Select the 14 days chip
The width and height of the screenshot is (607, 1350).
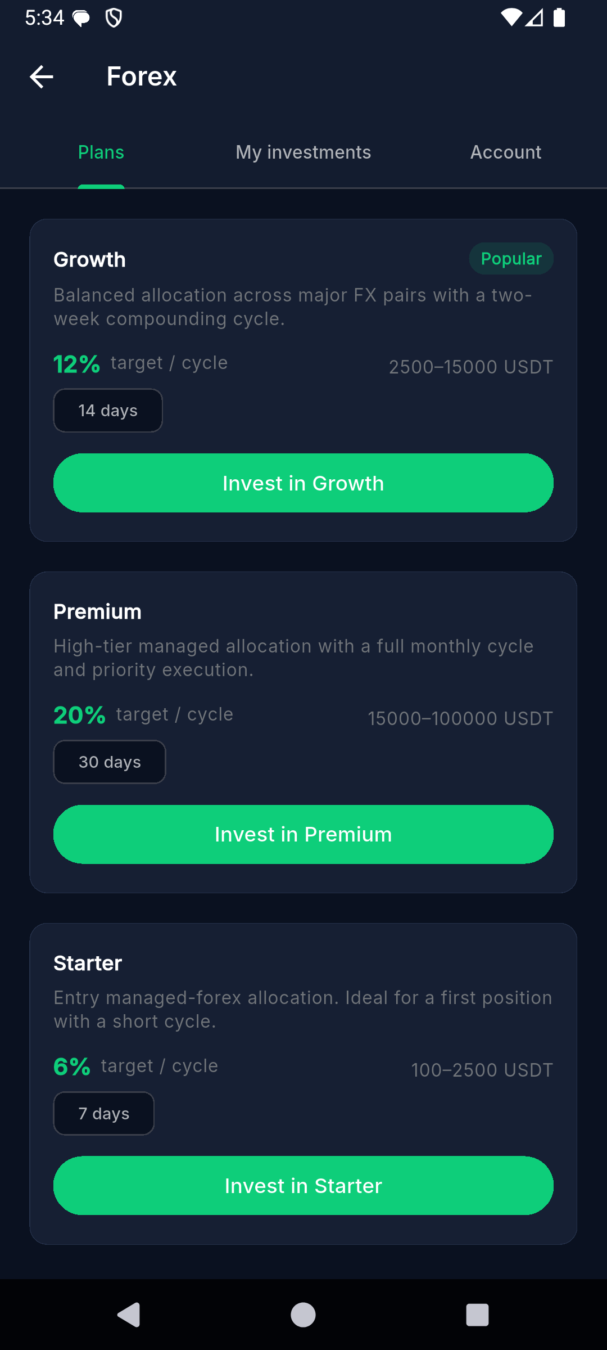pos(108,411)
